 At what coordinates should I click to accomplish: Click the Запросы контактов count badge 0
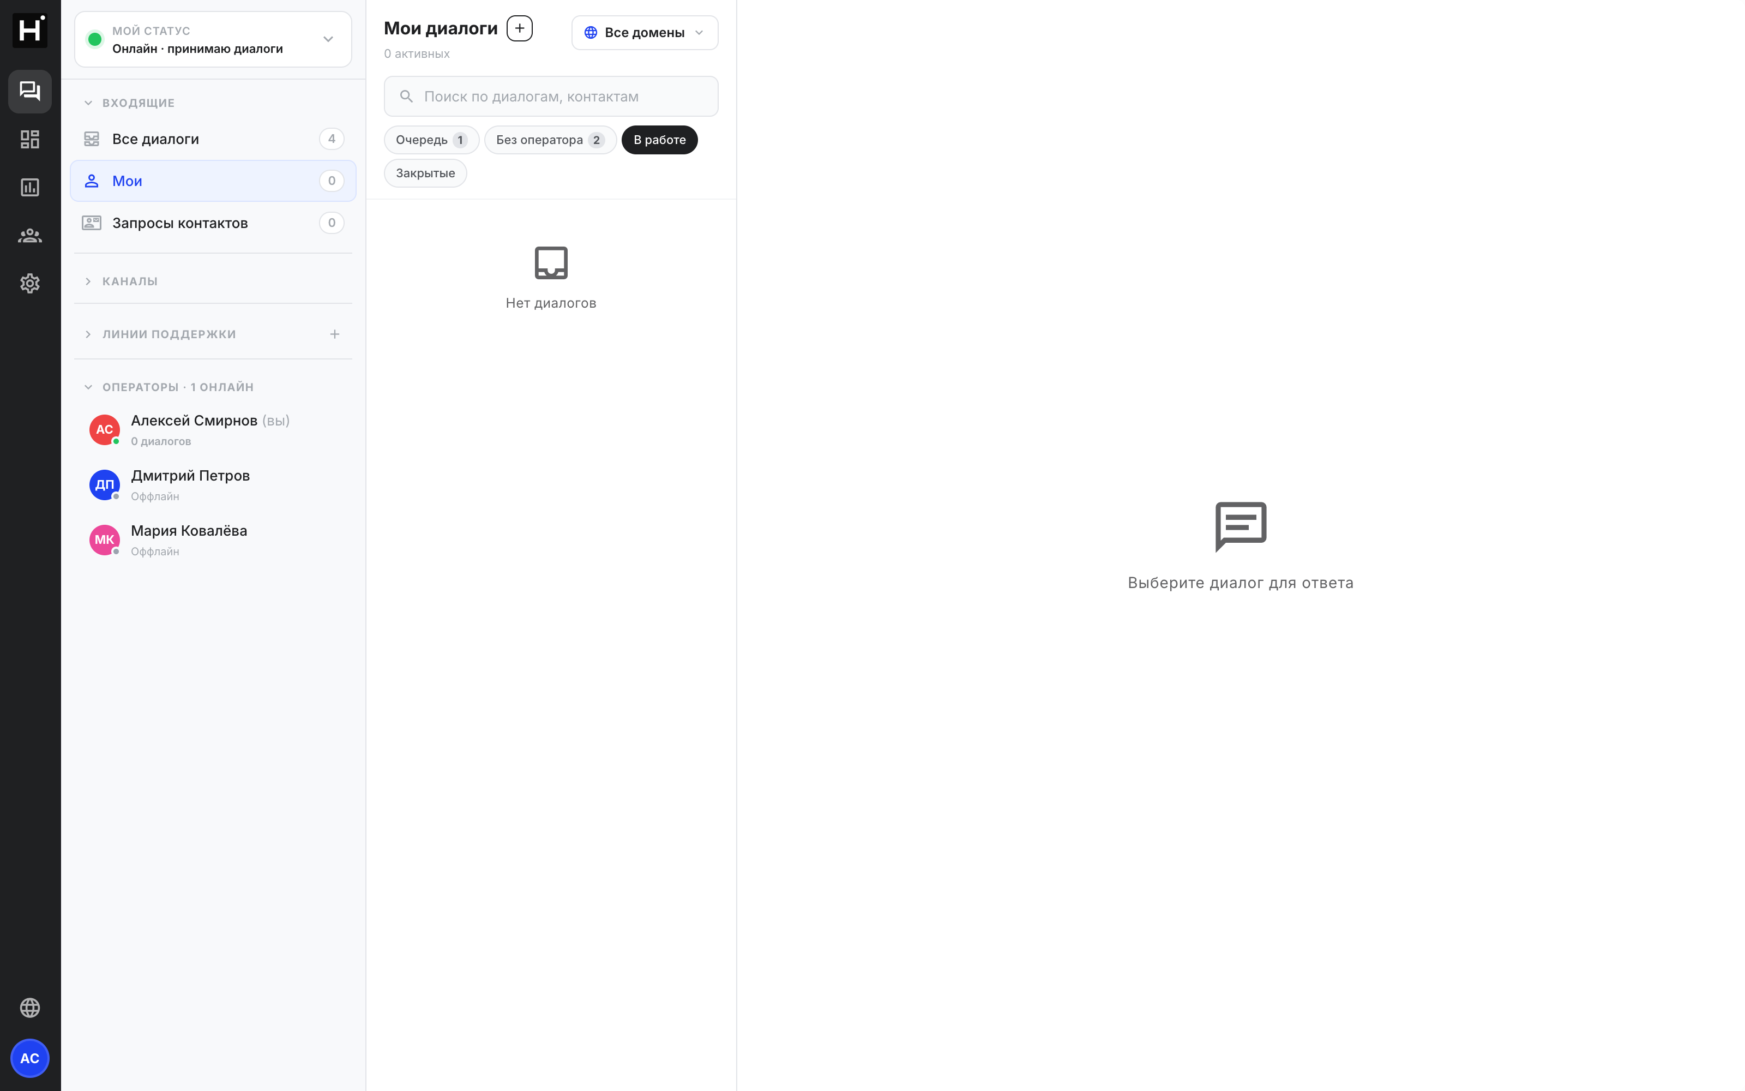(x=332, y=223)
